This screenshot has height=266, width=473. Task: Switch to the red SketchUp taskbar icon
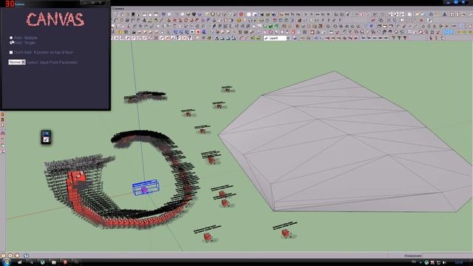point(65,262)
